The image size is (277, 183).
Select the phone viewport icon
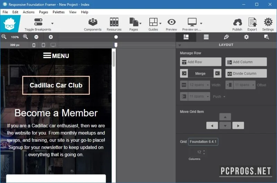coord(34,45)
